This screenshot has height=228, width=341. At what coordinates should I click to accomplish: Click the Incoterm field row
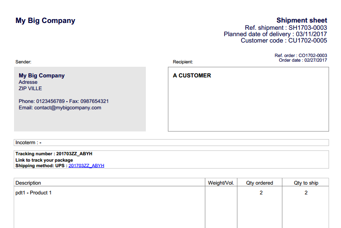[x=171, y=142]
